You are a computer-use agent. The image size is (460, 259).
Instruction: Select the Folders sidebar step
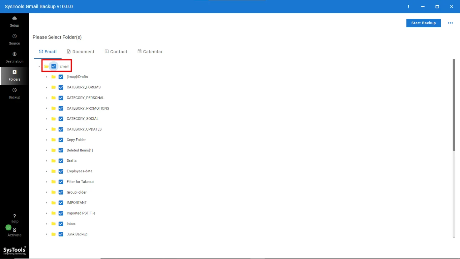coord(14,76)
